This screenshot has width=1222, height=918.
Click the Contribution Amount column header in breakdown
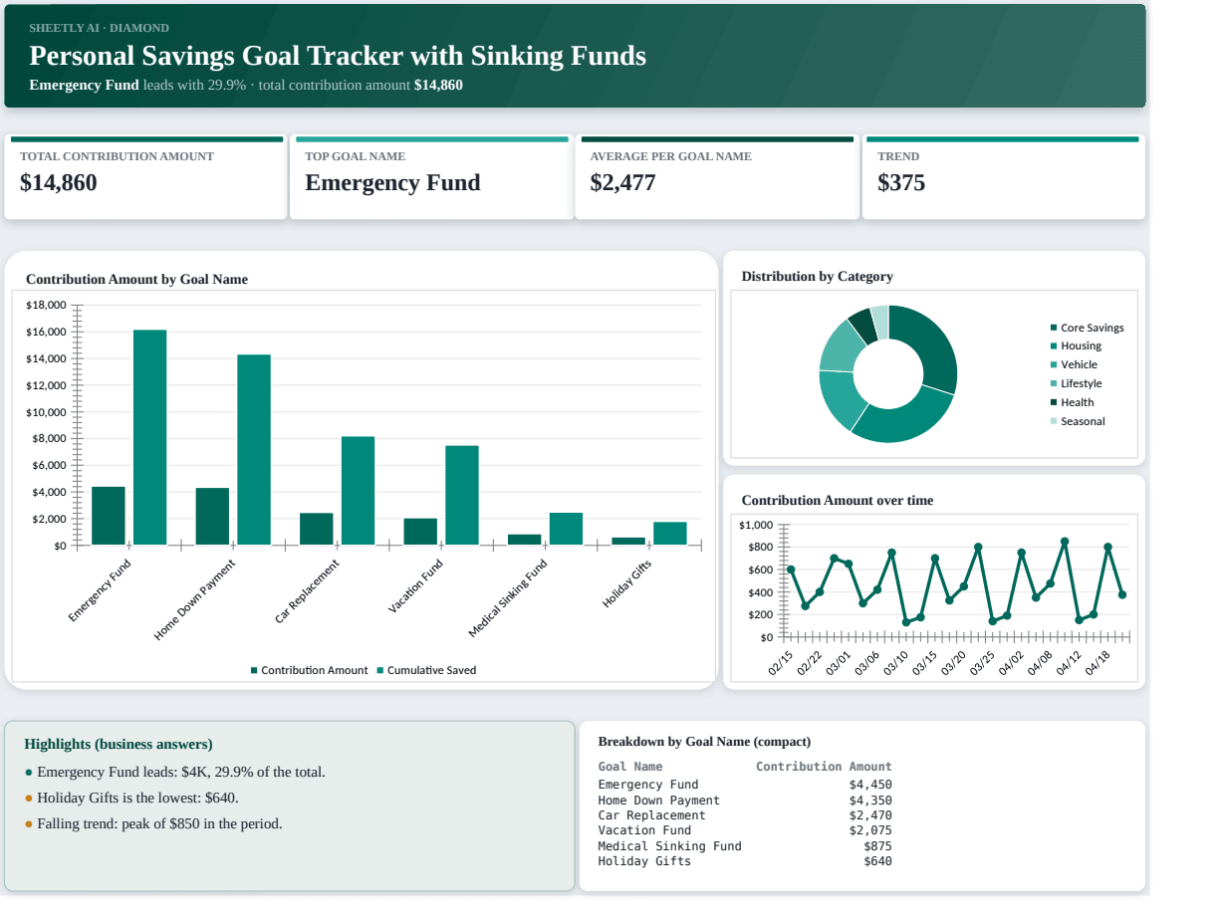pyautogui.click(x=824, y=767)
